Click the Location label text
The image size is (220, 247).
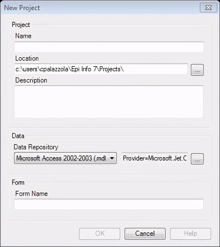pos(27,58)
